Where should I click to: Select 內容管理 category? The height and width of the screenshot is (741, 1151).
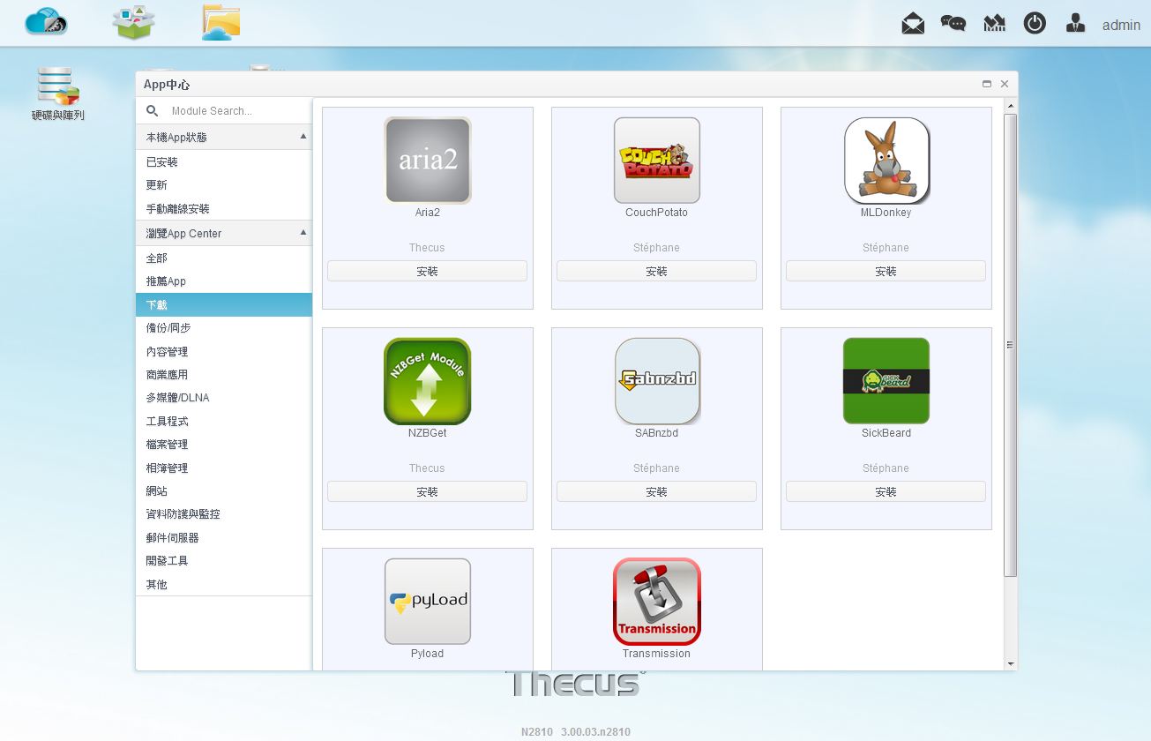pos(224,351)
